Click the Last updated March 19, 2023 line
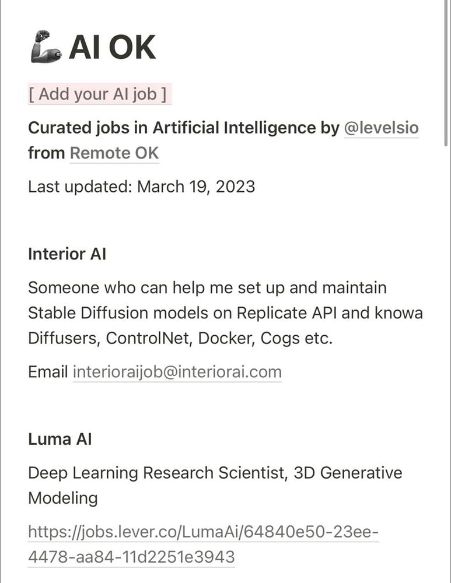Image resolution: width=451 pixels, height=583 pixels. point(141,187)
